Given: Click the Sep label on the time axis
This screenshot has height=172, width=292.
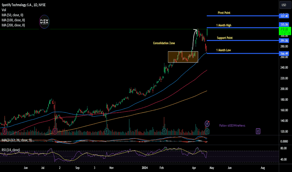Looking at the screenshot, I should pyautogui.click(x=77, y=168).
